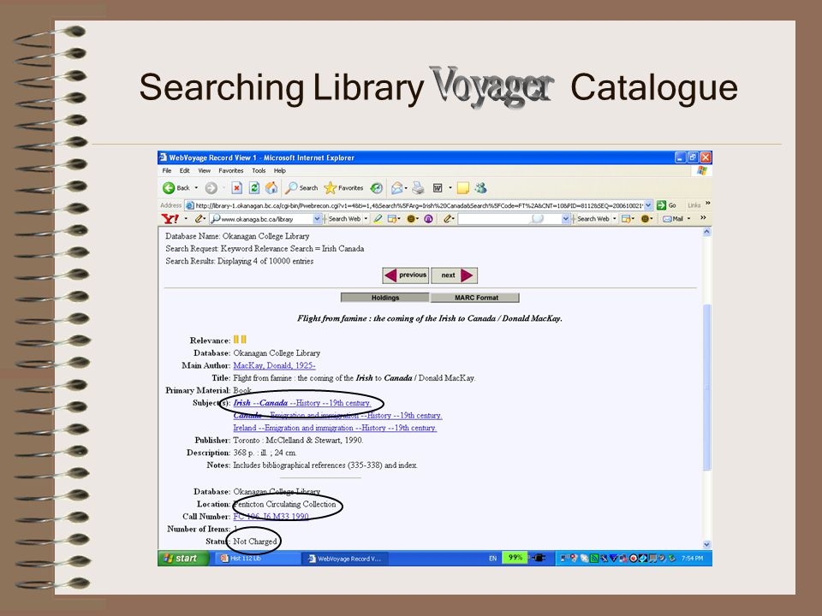Image resolution: width=822 pixels, height=616 pixels.
Task: Click the Windows Start button
Action: [x=182, y=559]
